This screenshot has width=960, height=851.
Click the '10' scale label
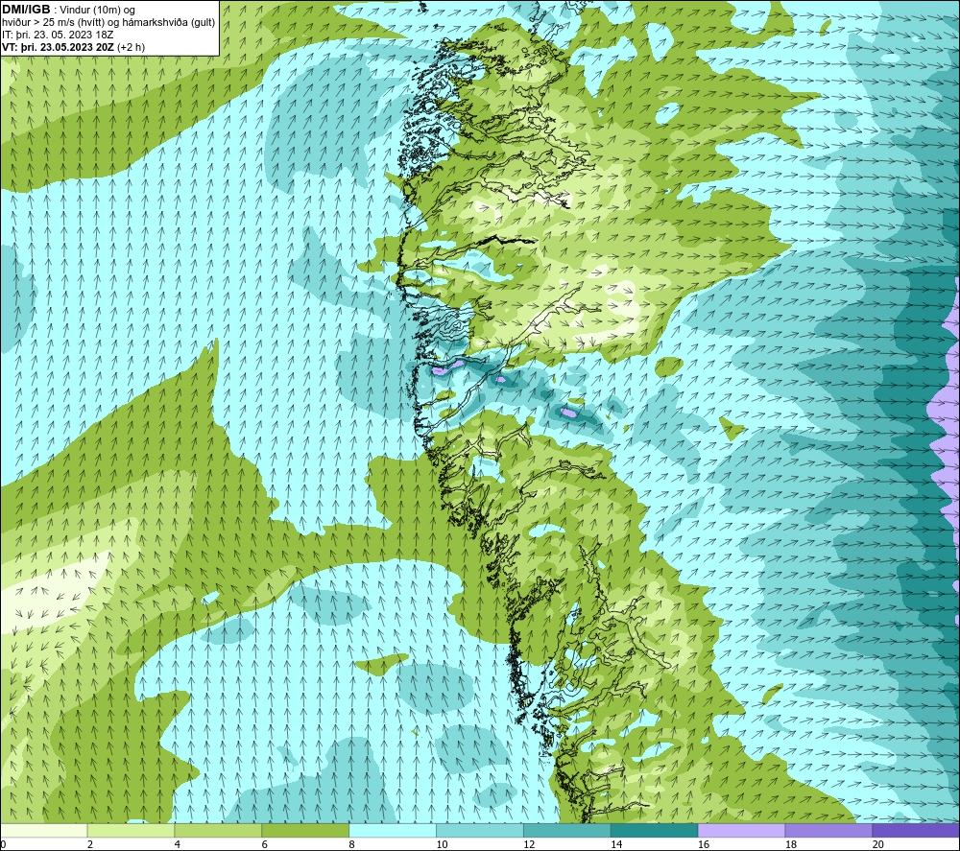[442, 844]
